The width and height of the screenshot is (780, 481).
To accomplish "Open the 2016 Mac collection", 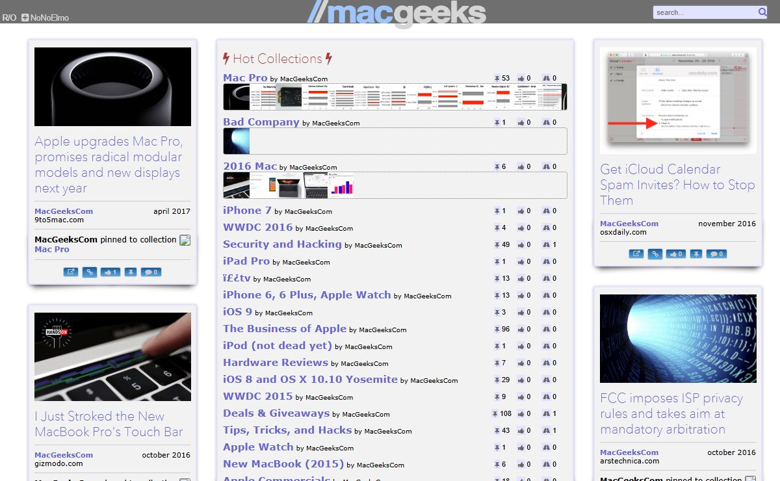I will coord(250,166).
